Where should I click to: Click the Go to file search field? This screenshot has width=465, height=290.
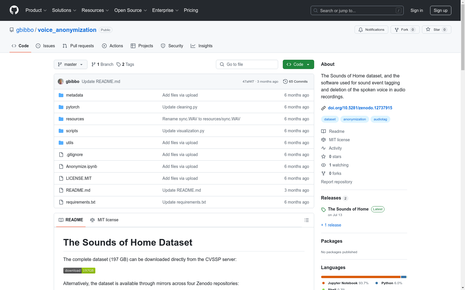pyautogui.click(x=247, y=64)
